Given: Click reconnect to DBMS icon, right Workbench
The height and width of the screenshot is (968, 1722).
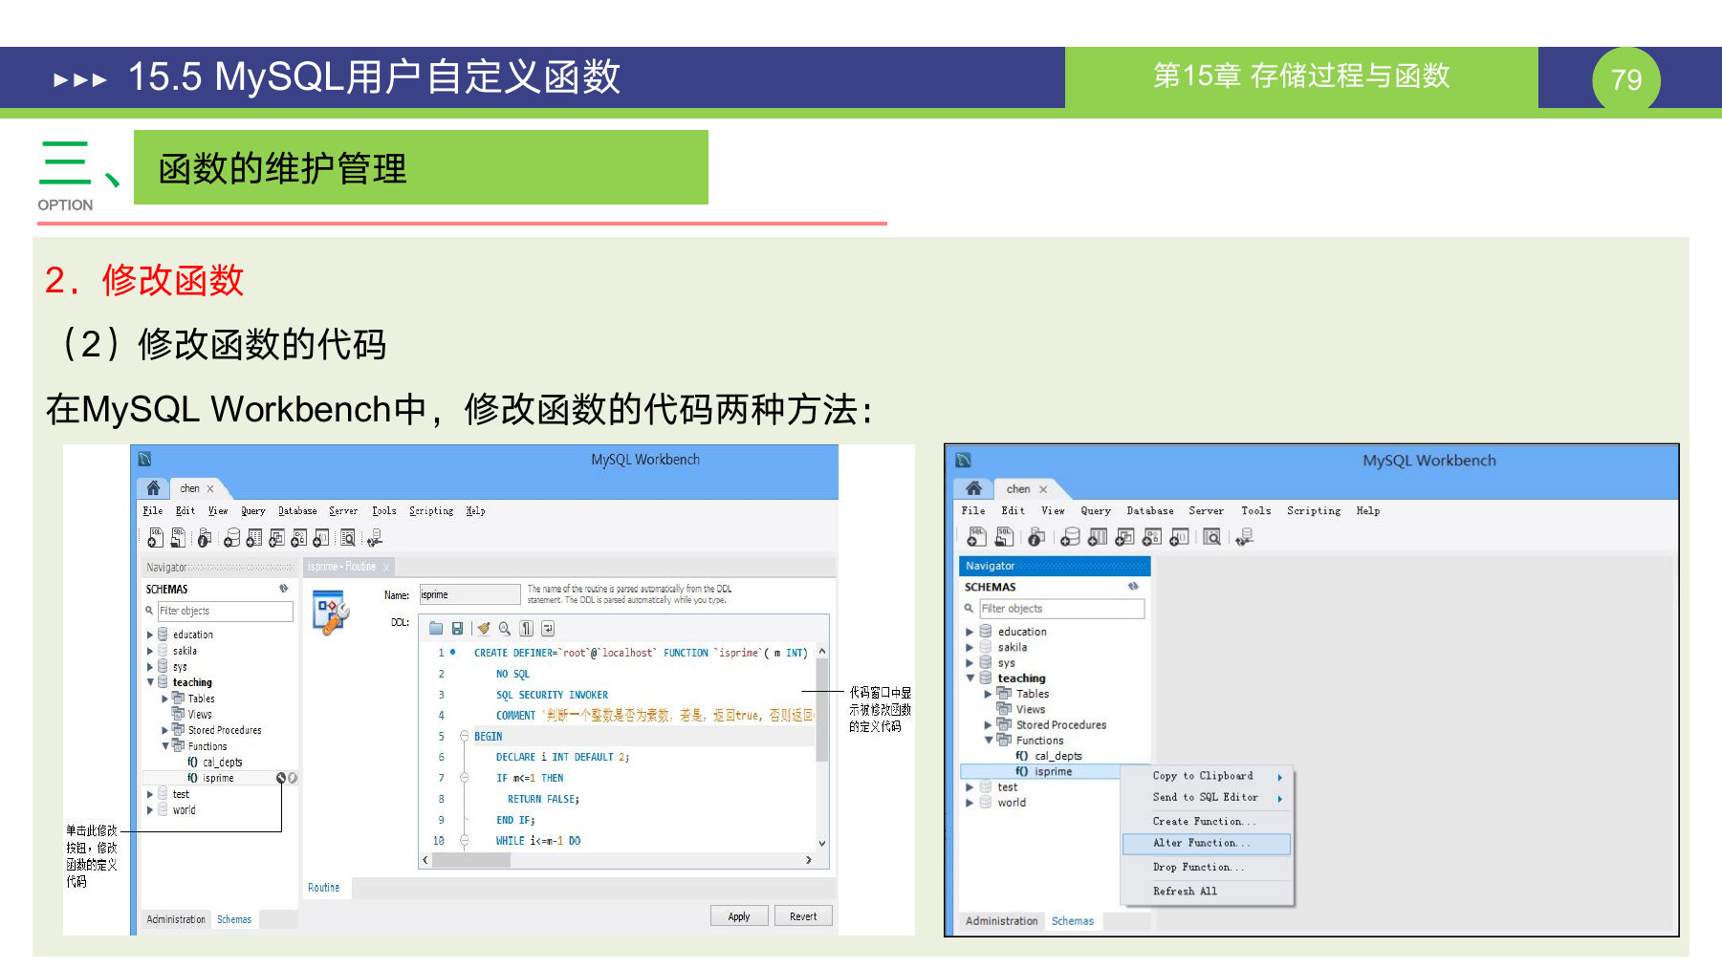Looking at the screenshot, I should coord(1244,536).
